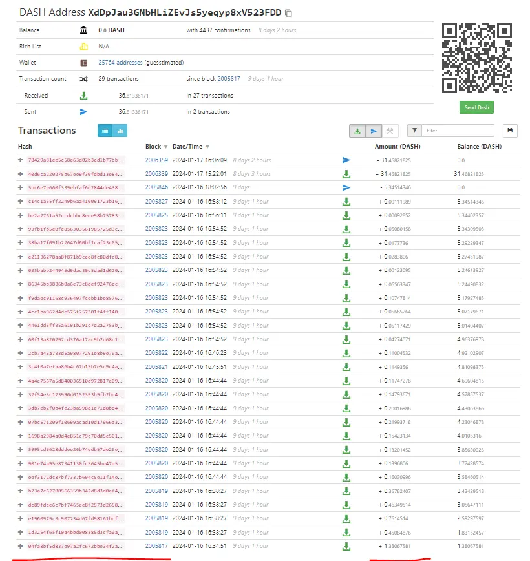
Task: Expand transaction 40d6ca220275b67ee9f3 row
Action: (21, 174)
